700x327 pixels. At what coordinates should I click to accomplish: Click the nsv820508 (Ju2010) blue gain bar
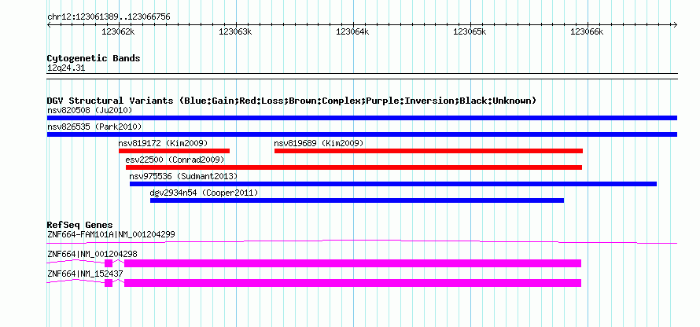pos(362,118)
